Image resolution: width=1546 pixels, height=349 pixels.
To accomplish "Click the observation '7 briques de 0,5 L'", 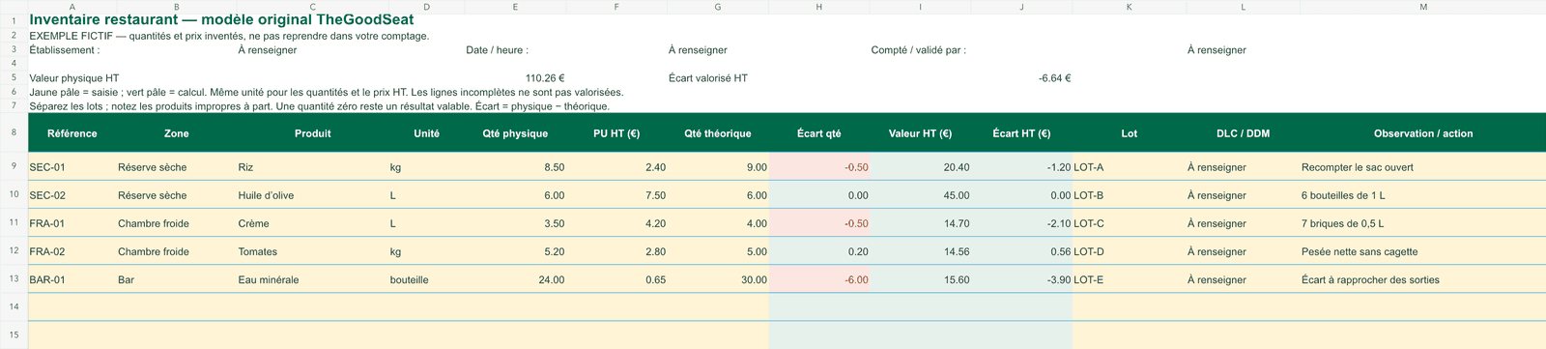I will pyautogui.click(x=1423, y=223).
